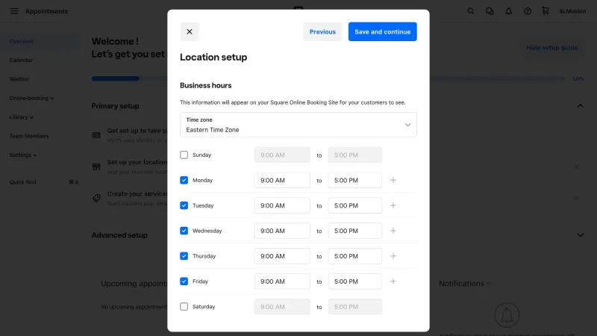Expand Online booking in the sidebar

click(31, 98)
